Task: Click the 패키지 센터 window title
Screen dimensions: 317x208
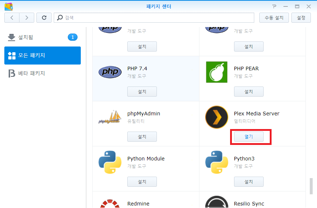Action: point(159,6)
